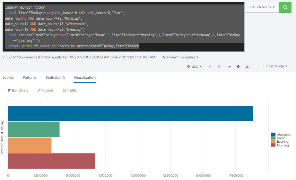Open the Statistics (1) tab
This screenshot has width=296, height=180.
click(55, 78)
